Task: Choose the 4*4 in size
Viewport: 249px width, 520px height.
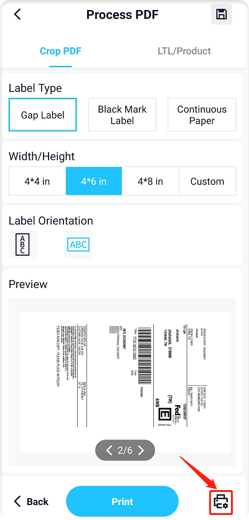Action: click(x=37, y=181)
